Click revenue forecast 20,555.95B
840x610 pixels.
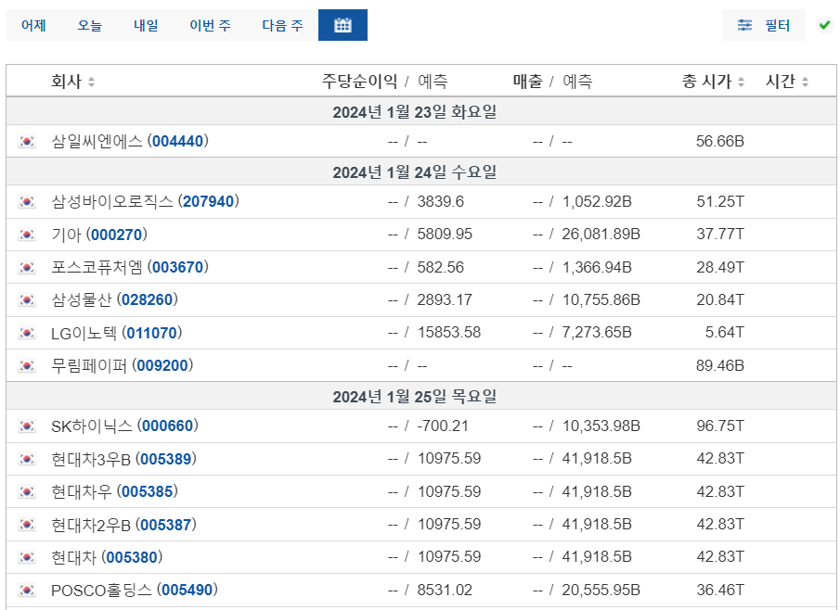[601, 591]
